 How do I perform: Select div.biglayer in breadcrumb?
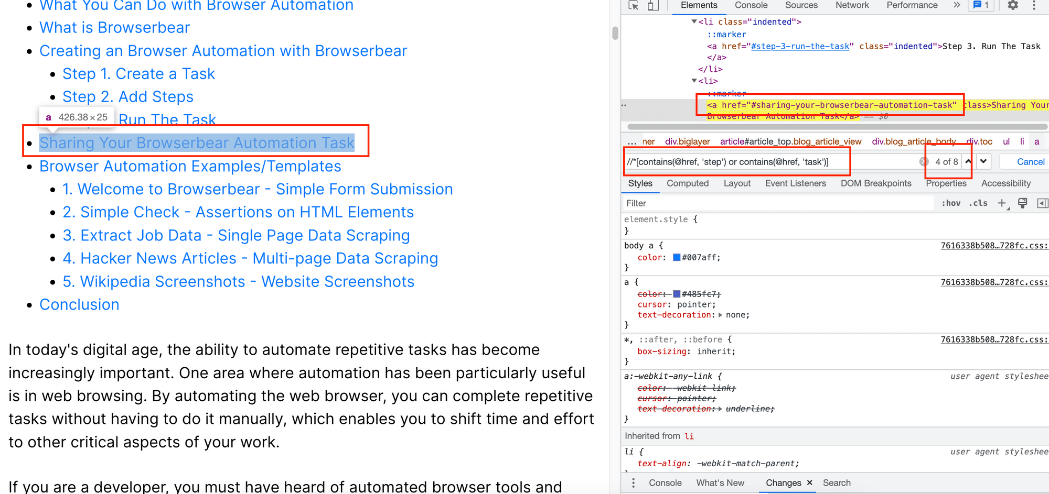pos(687,141)
